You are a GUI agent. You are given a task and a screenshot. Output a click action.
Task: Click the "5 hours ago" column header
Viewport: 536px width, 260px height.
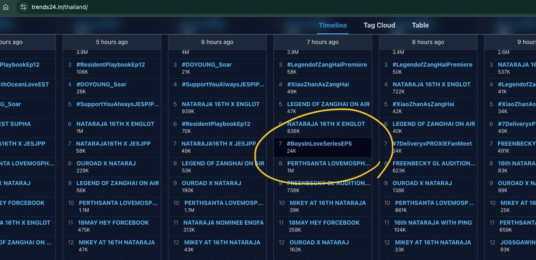(112, 42)
